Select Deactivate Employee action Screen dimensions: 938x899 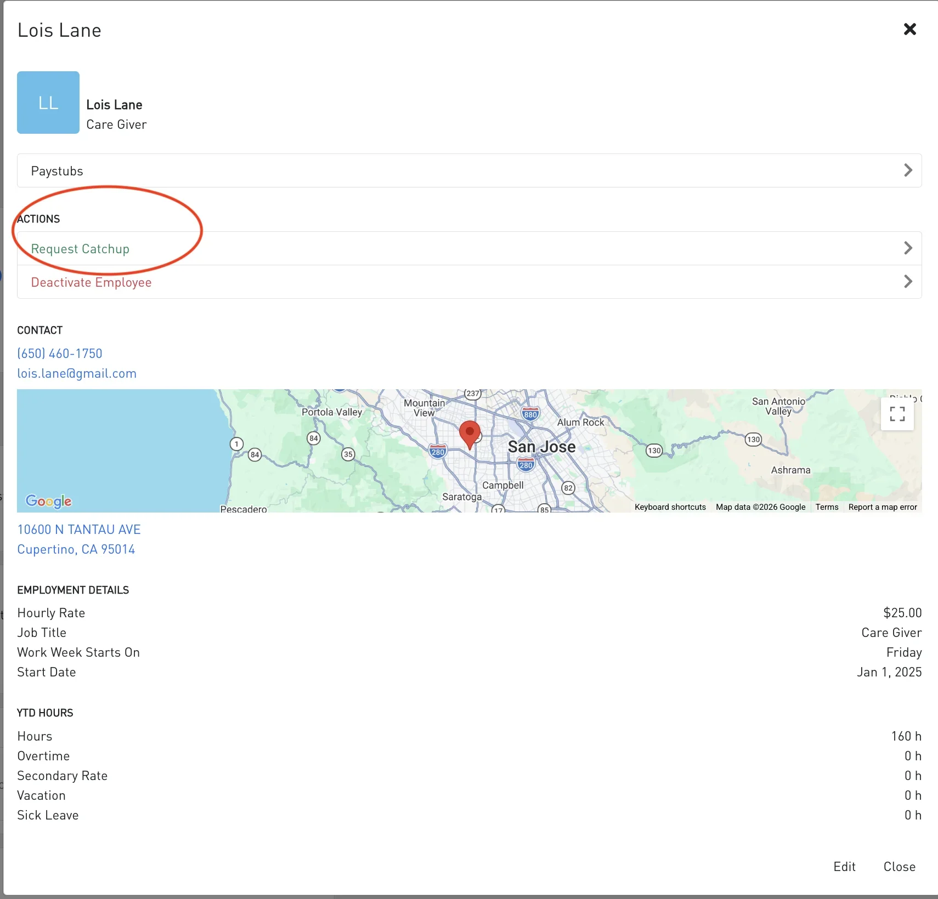click(469, 282)
